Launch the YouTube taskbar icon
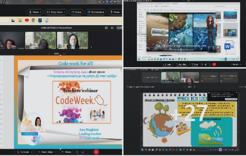The image size is (246, 156). pos(27,20)
